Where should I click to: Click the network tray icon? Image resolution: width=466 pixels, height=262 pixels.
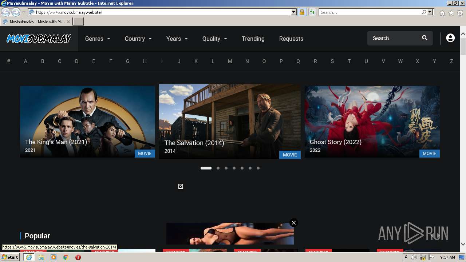coord(423,257)
